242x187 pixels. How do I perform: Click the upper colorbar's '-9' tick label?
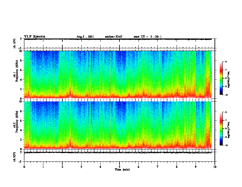click(226, 86)
